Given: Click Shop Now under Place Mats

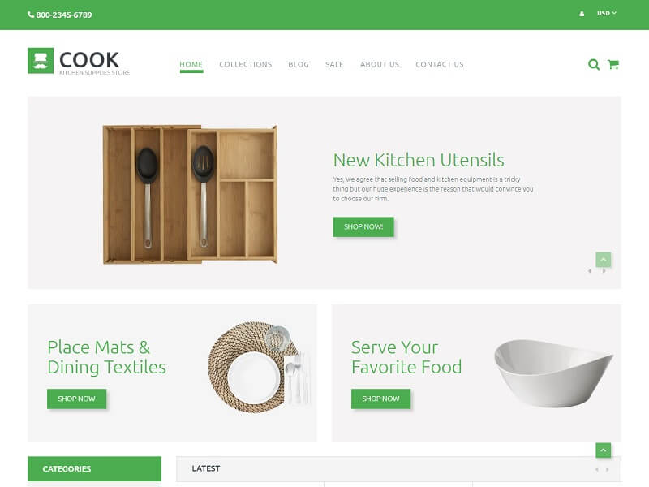Looking at the screenshot, I should point(76,399).
